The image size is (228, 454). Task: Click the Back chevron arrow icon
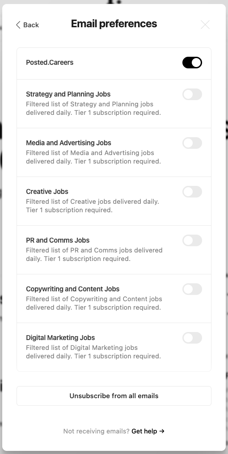[18, 25]
